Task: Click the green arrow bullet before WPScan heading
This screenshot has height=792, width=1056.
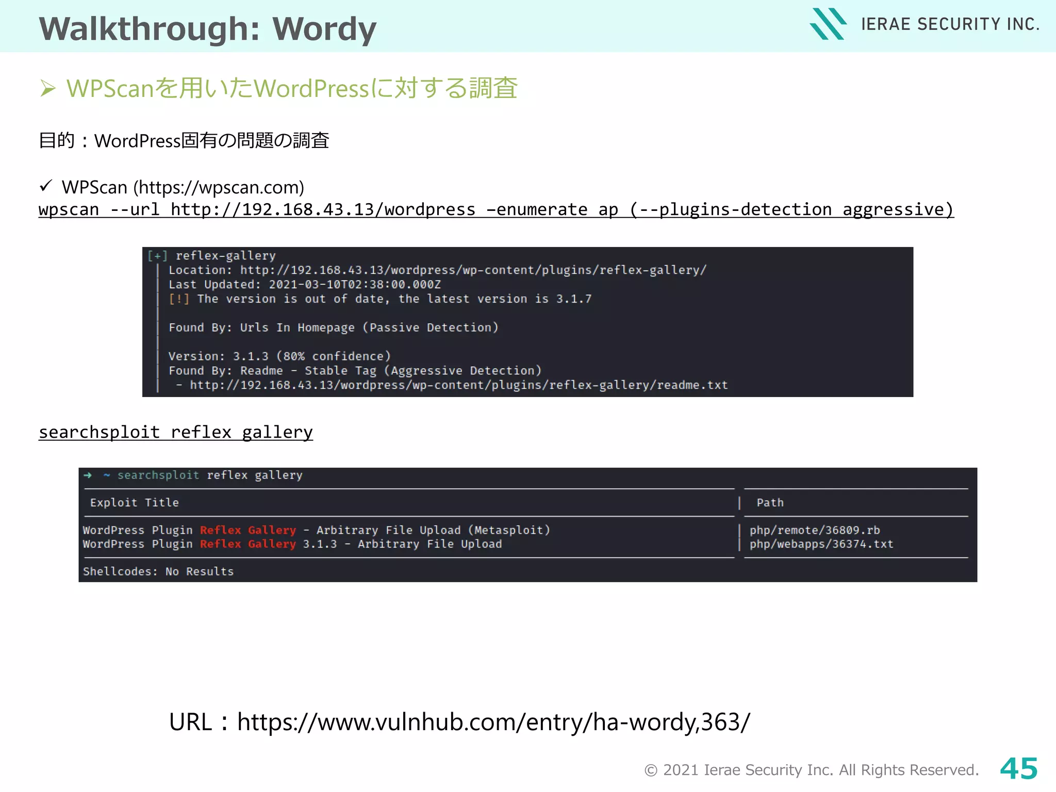Action: point(48,89)
